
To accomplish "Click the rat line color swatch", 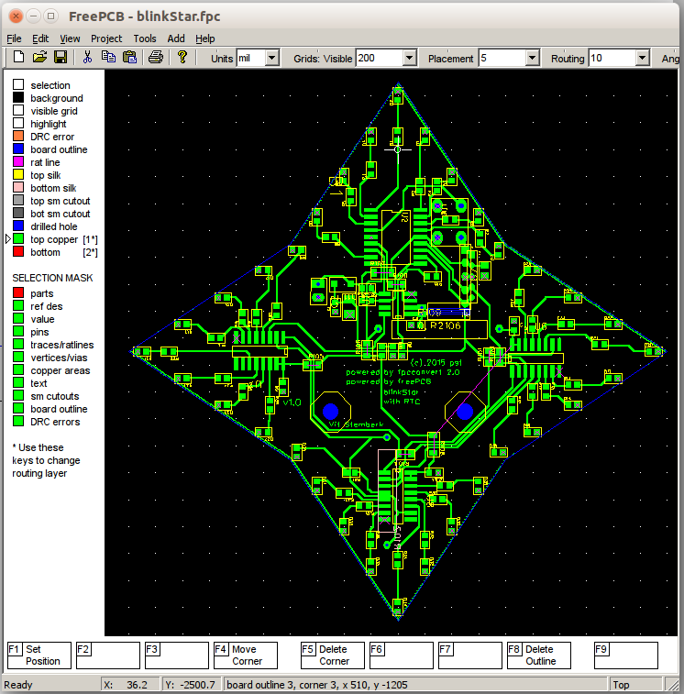I will coord(18,161).
